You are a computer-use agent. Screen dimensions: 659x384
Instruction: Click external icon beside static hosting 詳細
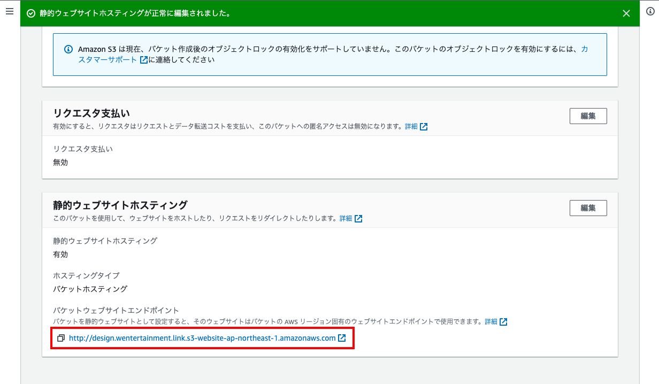click(358, 219)
